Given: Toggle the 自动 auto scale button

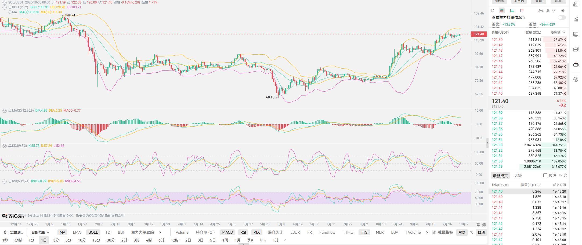Looking at the screenshot, I should click(481, 232).
